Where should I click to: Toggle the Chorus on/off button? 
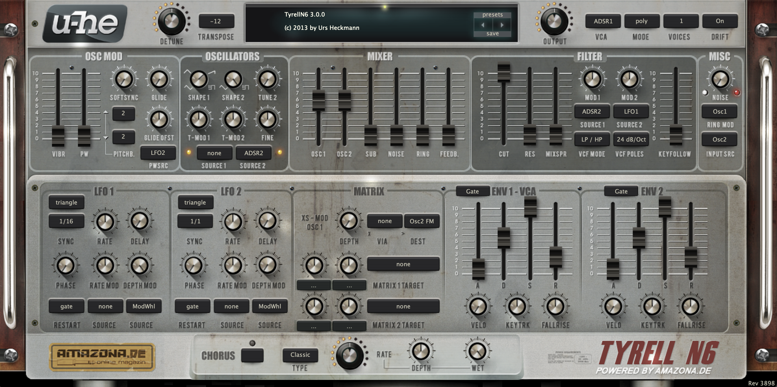pos(252,355)
